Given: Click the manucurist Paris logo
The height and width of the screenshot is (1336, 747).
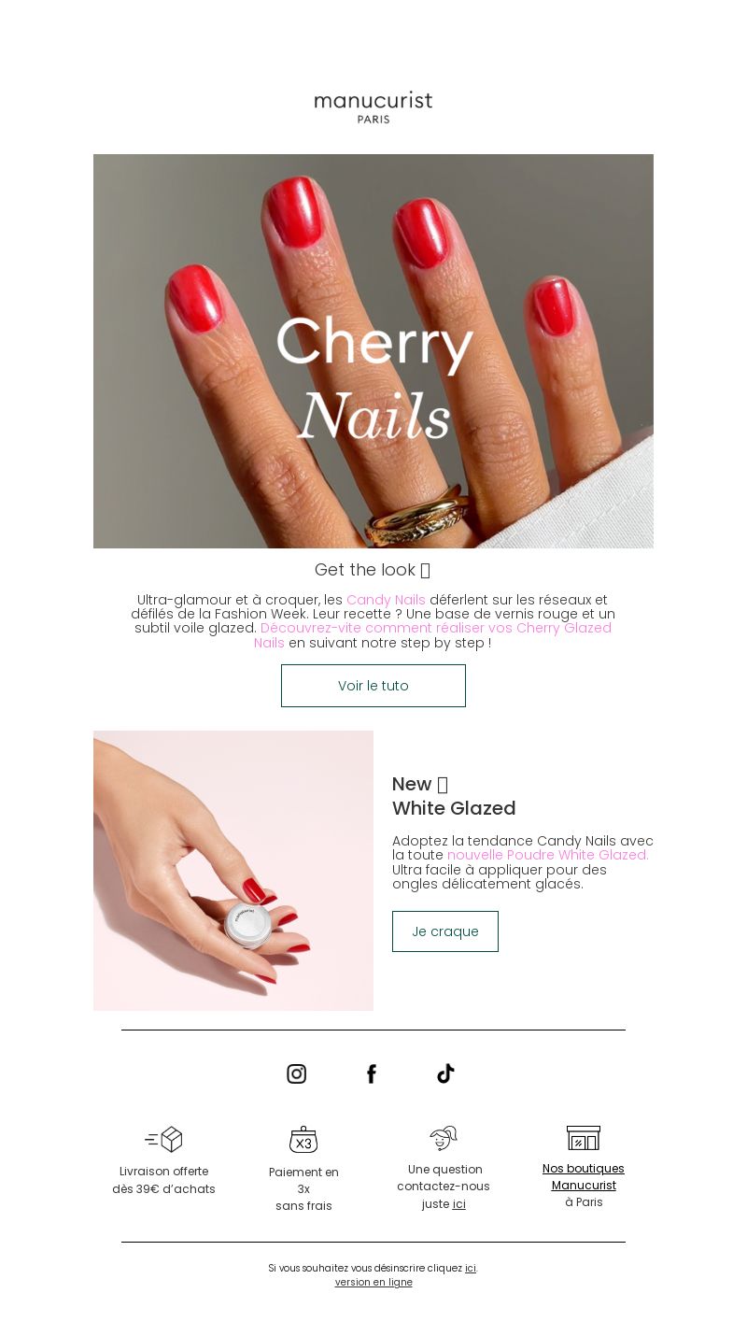Looking at the screenshot, I should [x=373, y=107].
